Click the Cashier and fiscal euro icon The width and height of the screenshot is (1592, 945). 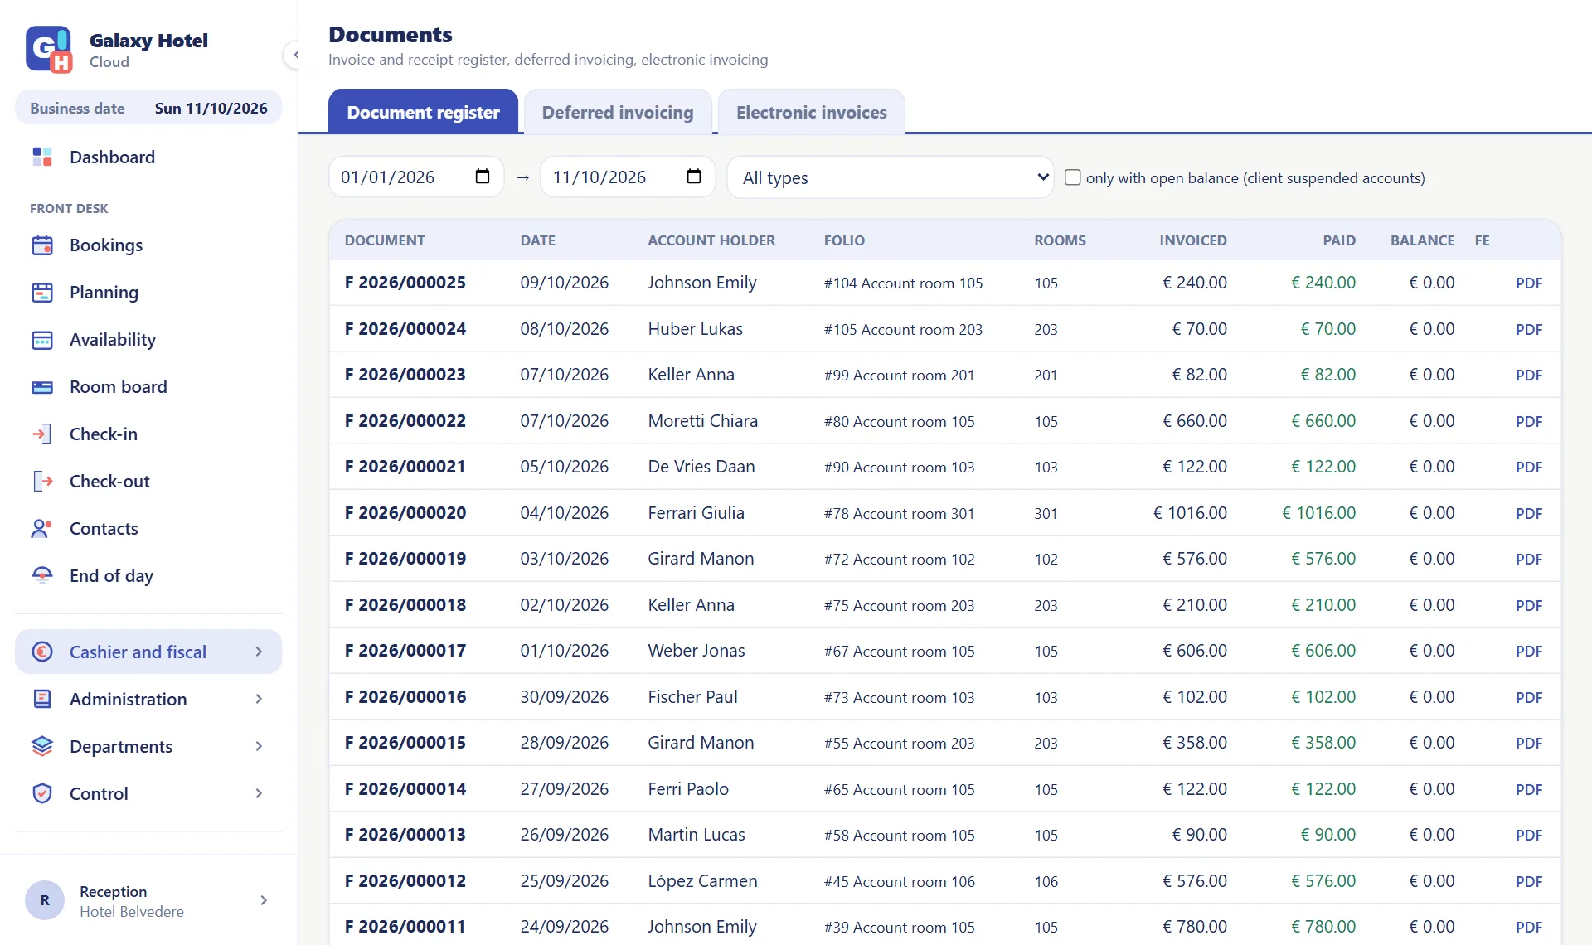[42, 652]
